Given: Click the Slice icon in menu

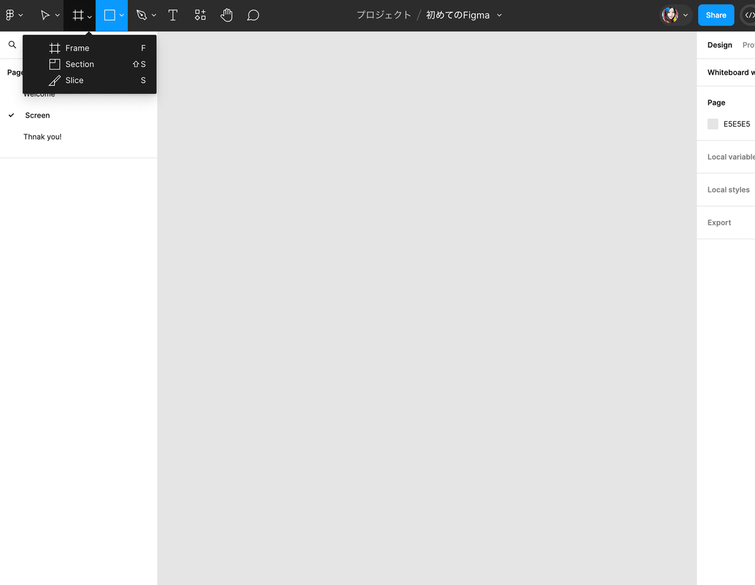Looking at the screenshot, I should click(x=55, y=80).
